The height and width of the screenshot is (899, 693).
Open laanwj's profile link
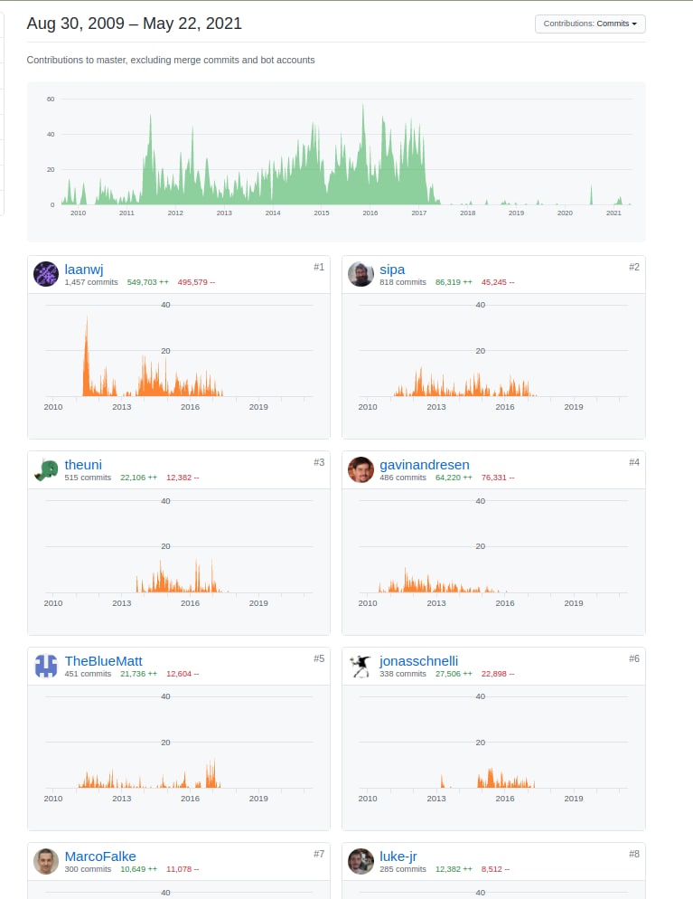click(84, 270)
